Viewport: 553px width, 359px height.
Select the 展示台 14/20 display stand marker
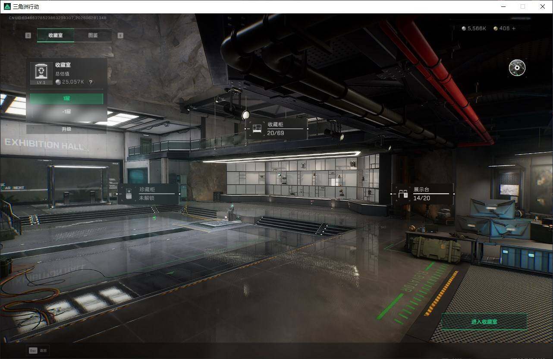pos(422,194)
